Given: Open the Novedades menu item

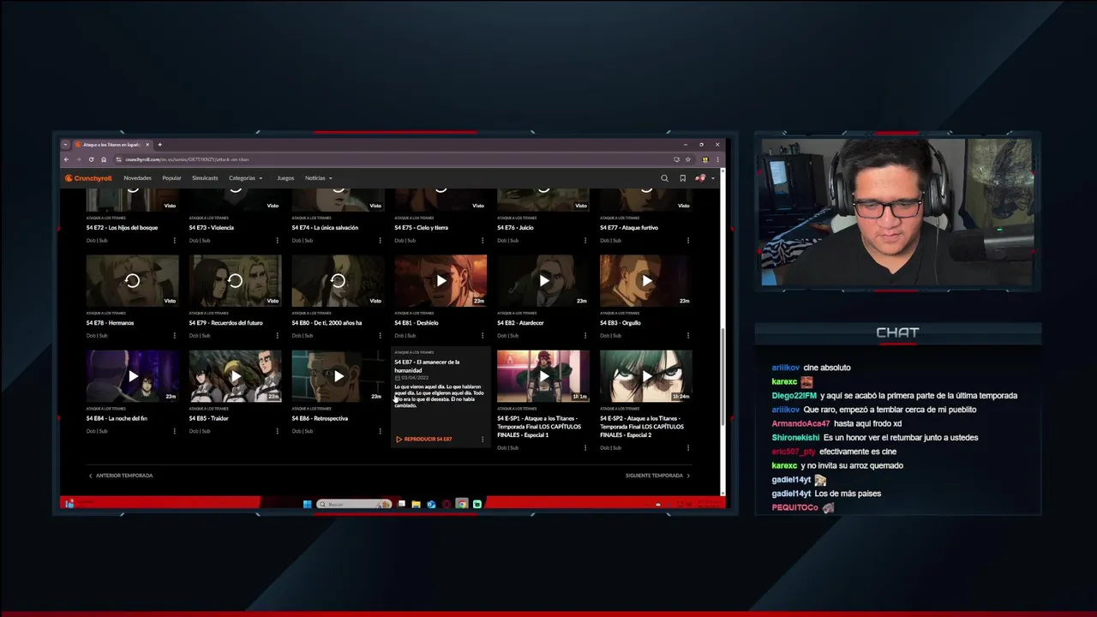Looking at the screenshot, I should [137, 178].
